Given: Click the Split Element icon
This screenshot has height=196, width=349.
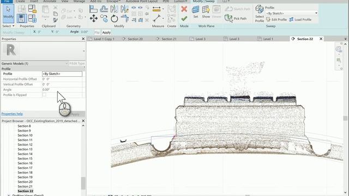Looking at the screenshot, I should tap(134, 8).
